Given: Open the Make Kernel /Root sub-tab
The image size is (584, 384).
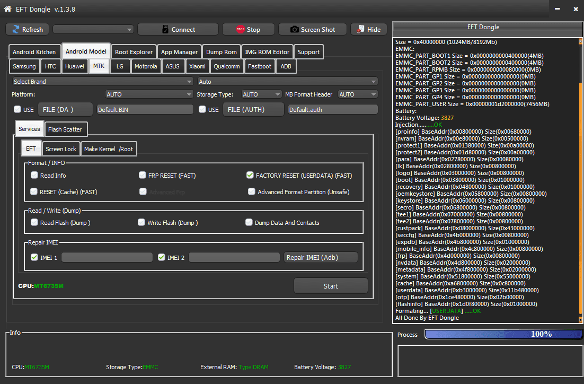Looking at the screenshot, I should click(x=109, y=149).
